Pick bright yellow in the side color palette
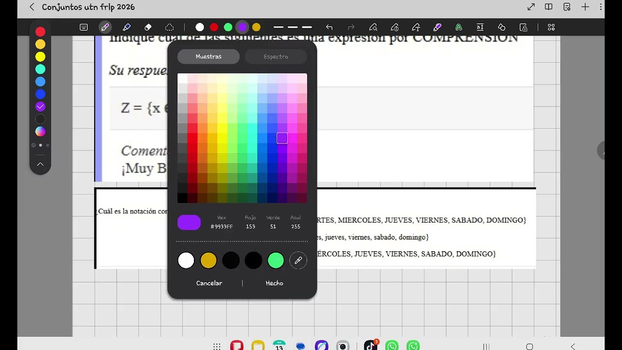 [40, 57]
